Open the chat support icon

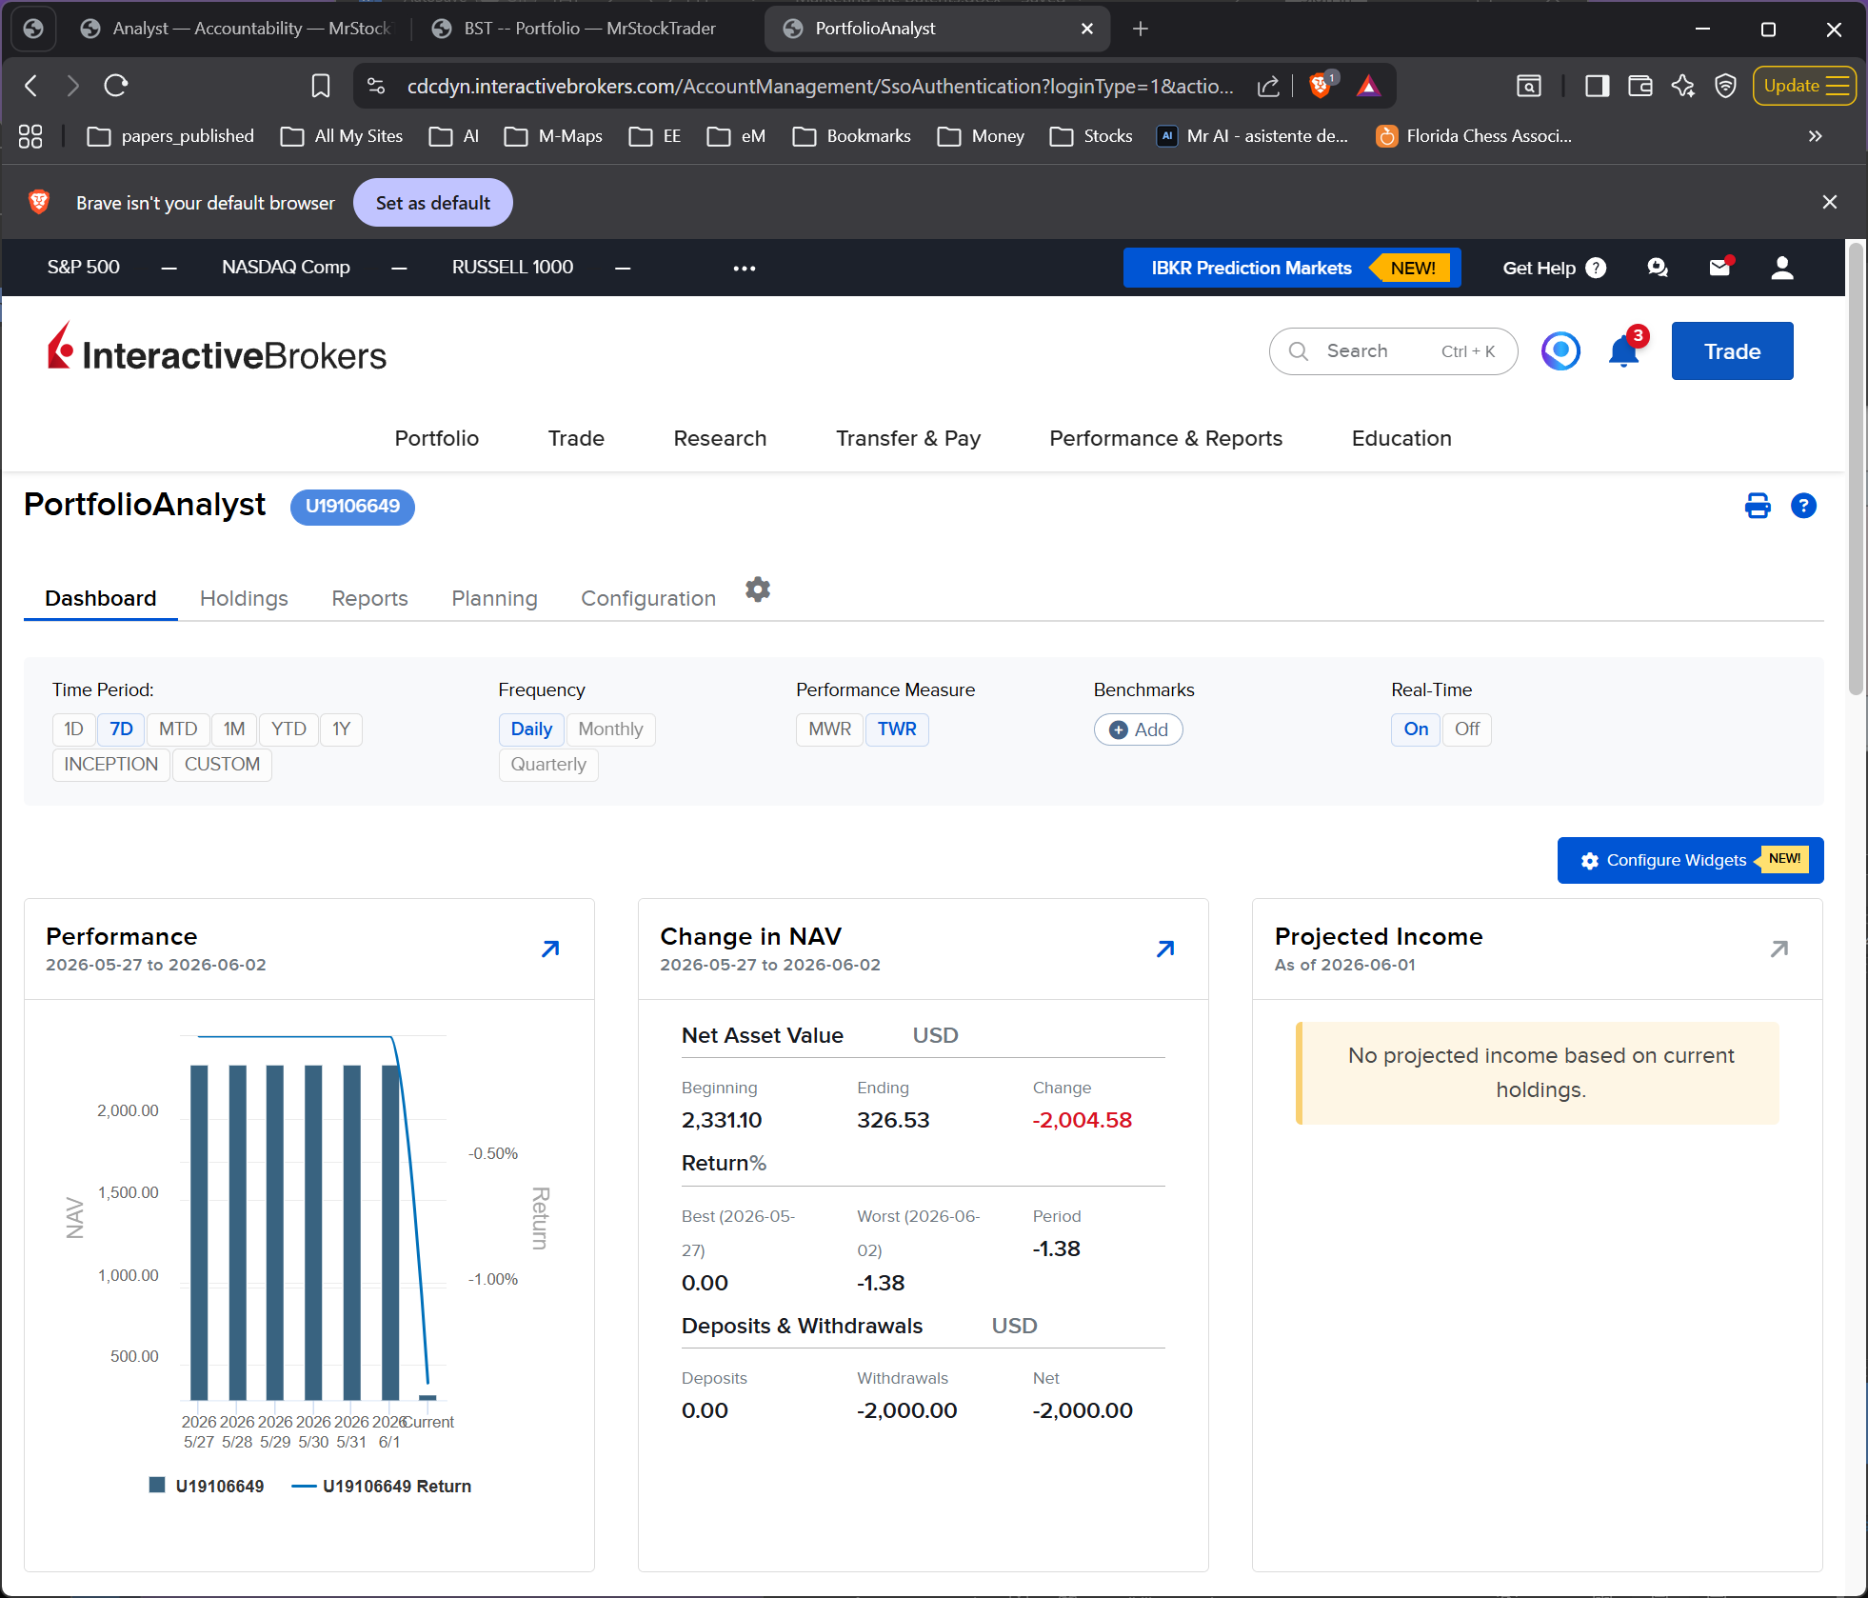1658,268
